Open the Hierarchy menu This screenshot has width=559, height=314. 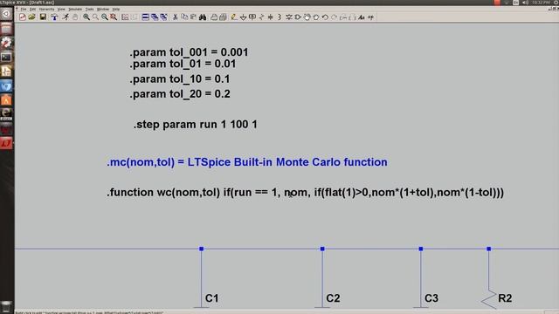pos(46,9)
